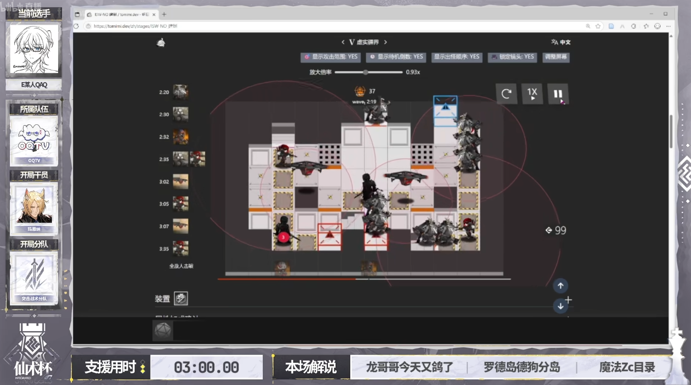Open the 中文 language selector
691x385 pixels.
point(561,43)
